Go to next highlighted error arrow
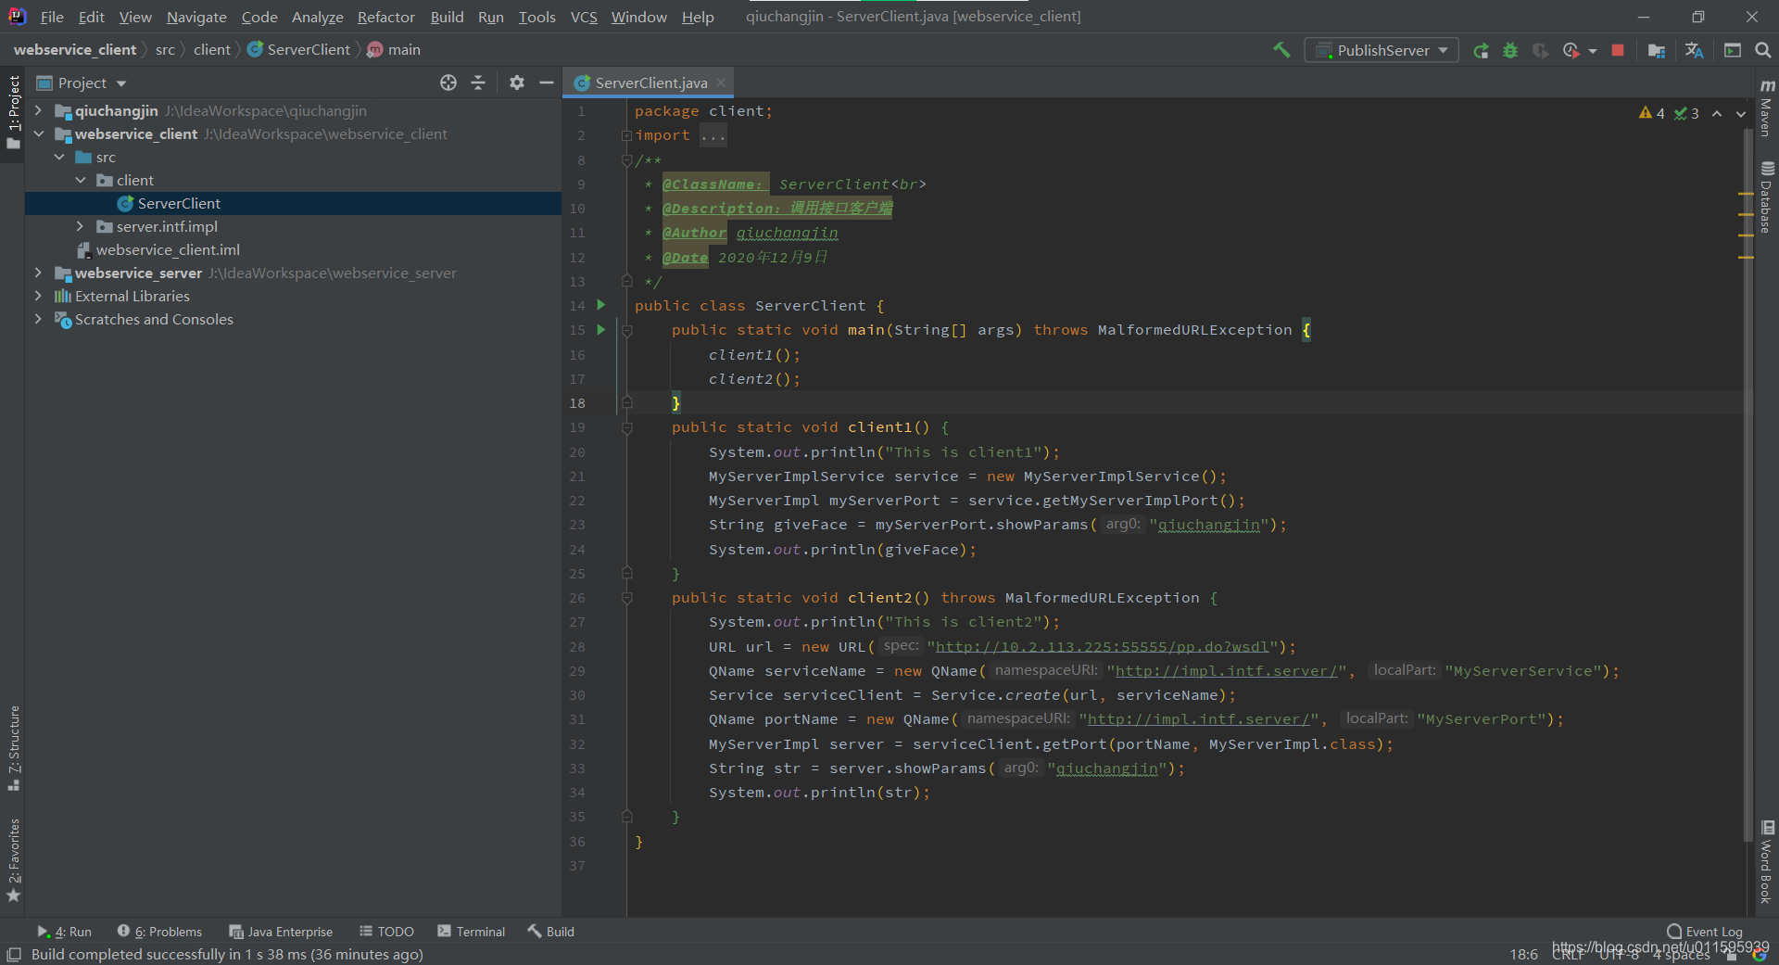Viewport: 1779px width, 965px height. point(1741,113)
